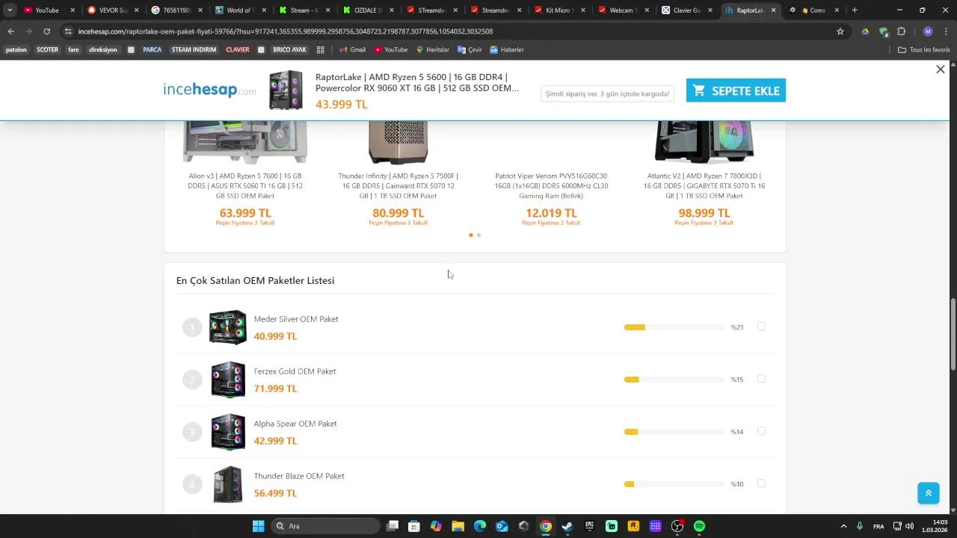The height and width of the screenshot is (538, 957).
Task: Switch to the VEVOR browser tab
Action: point(112,10)
